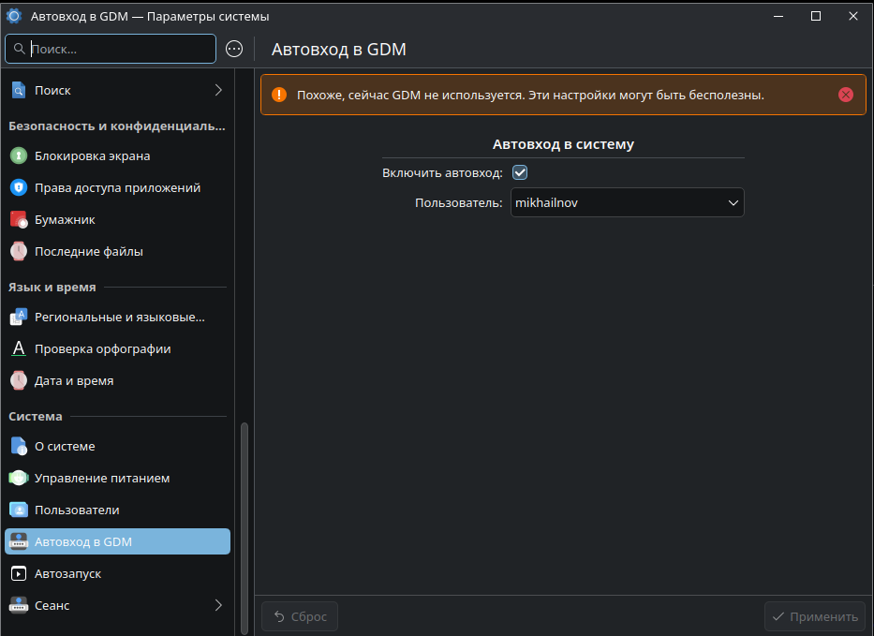Open the Пользователь dropdown showing mikhailnov
Screen dimensions: 874x636
click(x=627, y=202)
